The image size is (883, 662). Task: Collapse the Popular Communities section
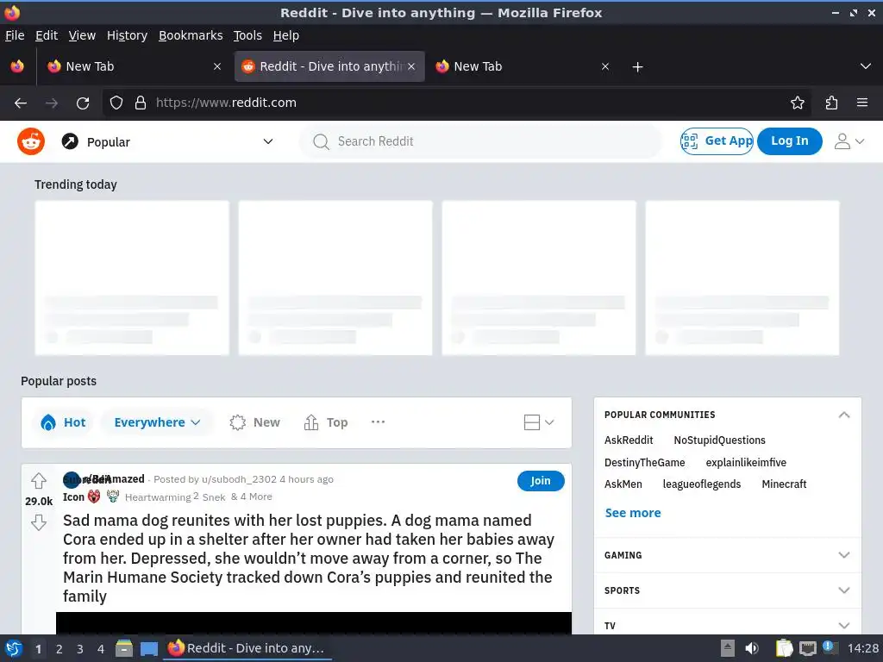(843, 415)
